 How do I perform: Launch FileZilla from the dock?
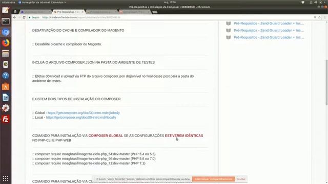point(6,119)
